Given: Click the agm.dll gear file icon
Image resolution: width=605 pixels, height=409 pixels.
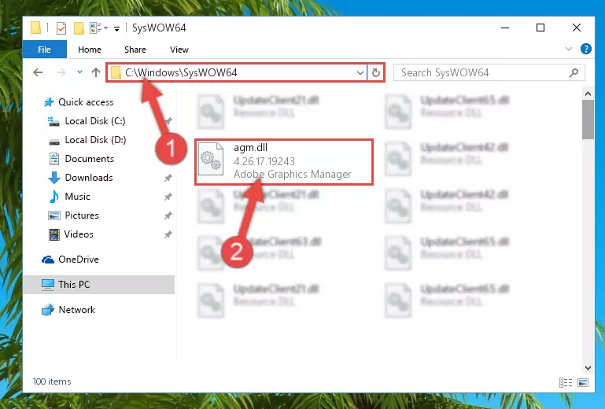Looking at the screenshot, I should pyautogui.click(x=211, y=159).
